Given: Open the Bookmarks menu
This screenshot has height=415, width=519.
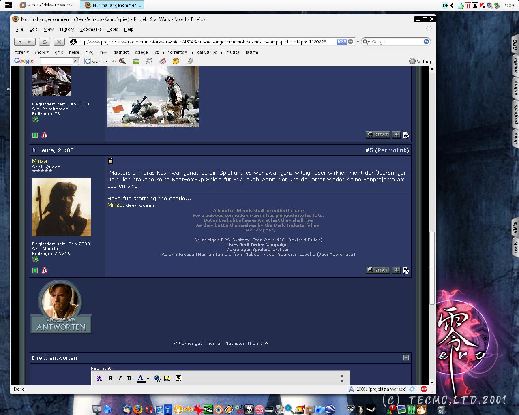Looking at the screenshot, I should [x=90, y=29].
